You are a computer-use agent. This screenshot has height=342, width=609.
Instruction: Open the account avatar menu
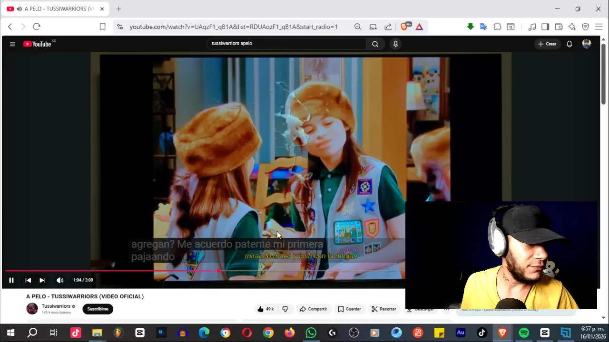[587, 44]
